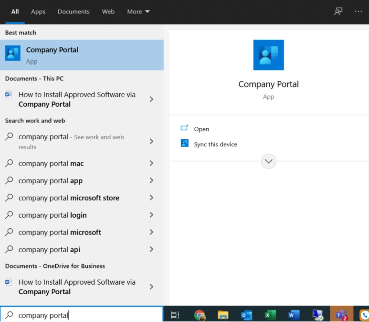This screenshot has height=322, width=369.
Task: Expand more actions with the down chevron
Action: pyautogui.click(x=269, y=161)
